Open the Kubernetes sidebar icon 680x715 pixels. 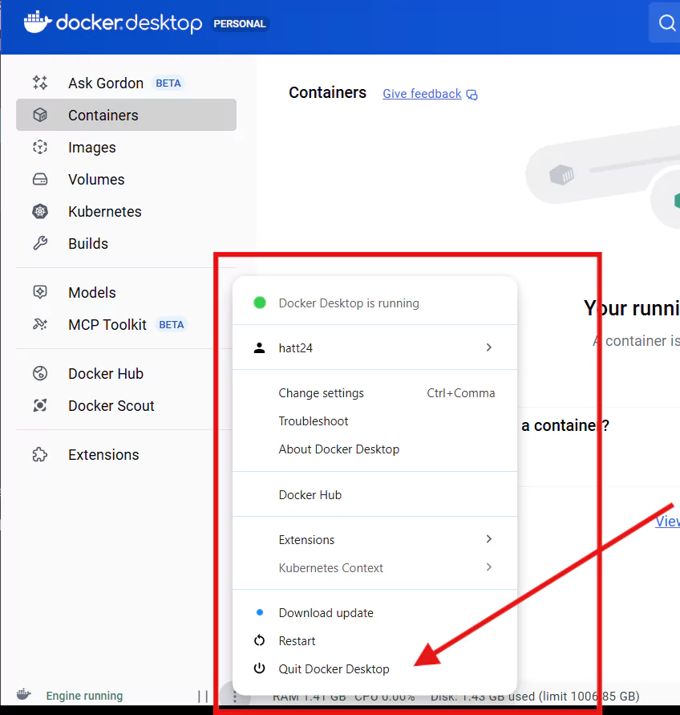[x=40, y=212]
